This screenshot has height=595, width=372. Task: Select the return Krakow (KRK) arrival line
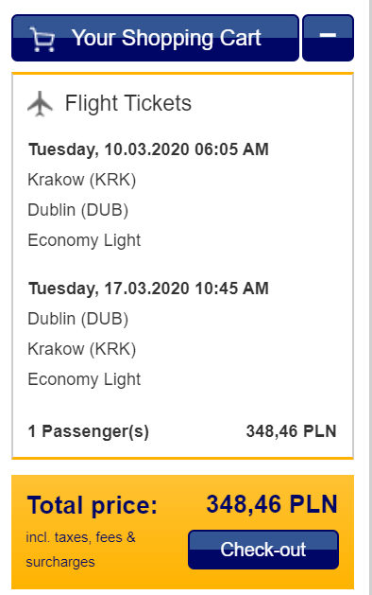point(82,349)
